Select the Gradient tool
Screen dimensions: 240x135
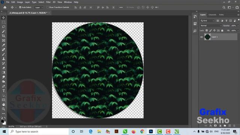(x=3, y=72)
